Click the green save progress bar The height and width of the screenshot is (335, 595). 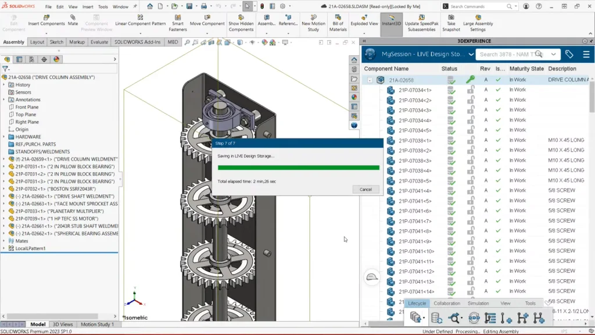298,167
